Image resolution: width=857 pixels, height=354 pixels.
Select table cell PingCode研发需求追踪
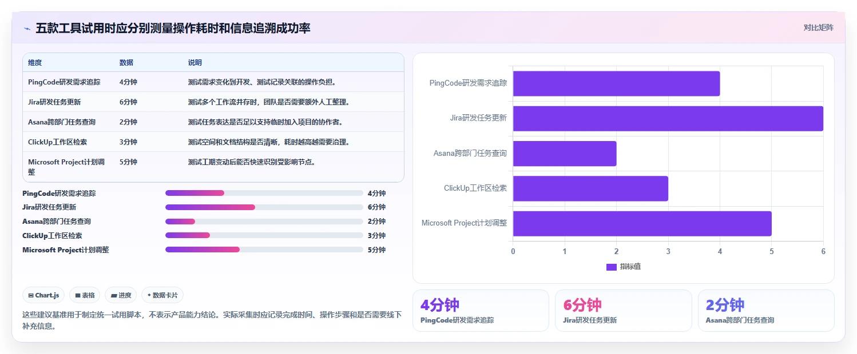(x=64, y=82)
